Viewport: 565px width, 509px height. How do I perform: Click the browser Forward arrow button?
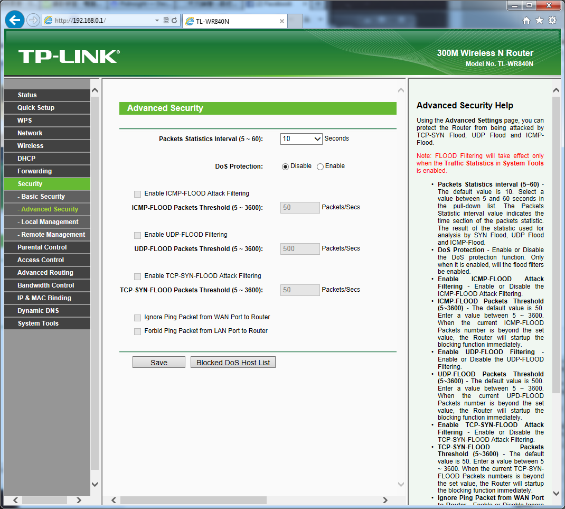click(33, 20)
